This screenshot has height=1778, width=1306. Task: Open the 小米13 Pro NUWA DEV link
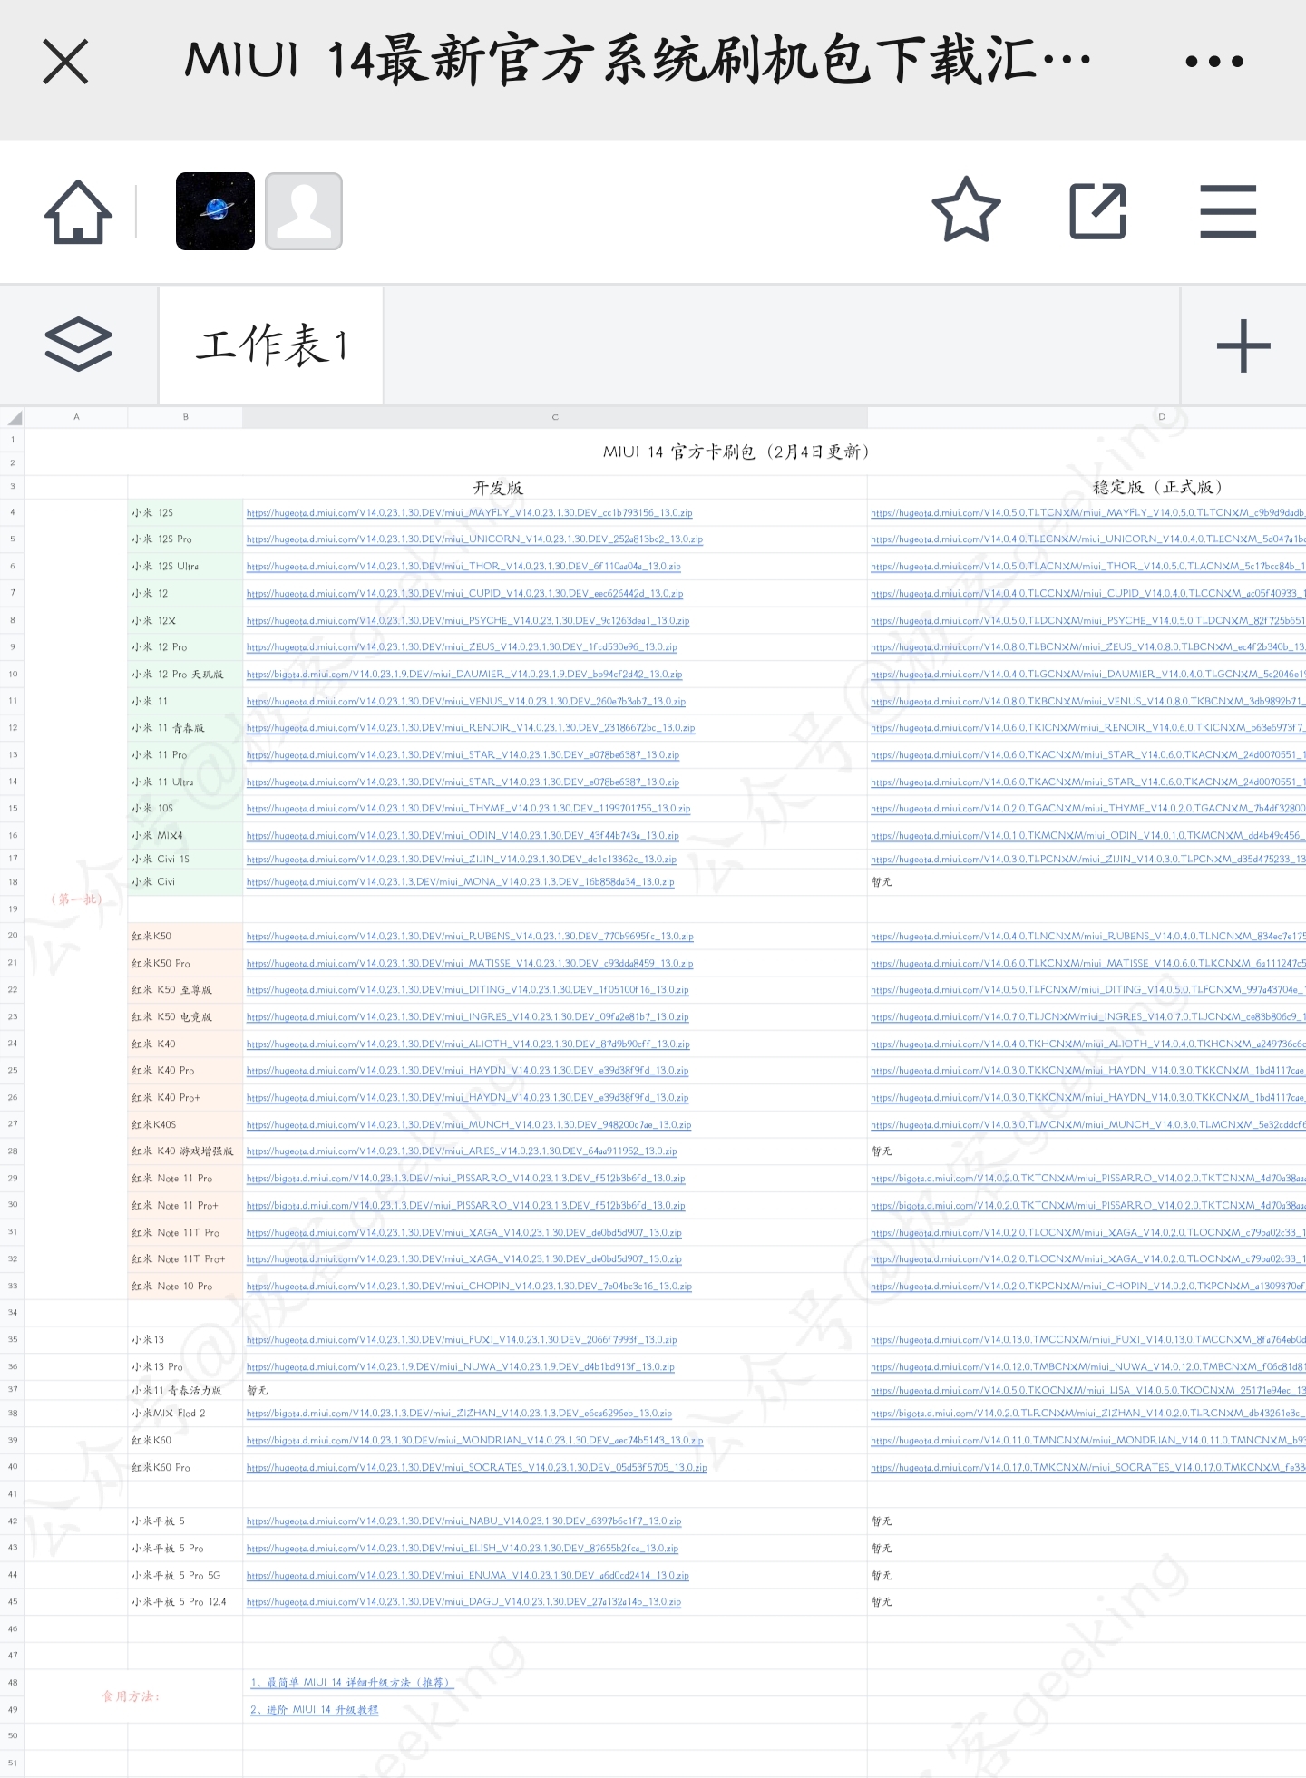tap(461, 1367)
